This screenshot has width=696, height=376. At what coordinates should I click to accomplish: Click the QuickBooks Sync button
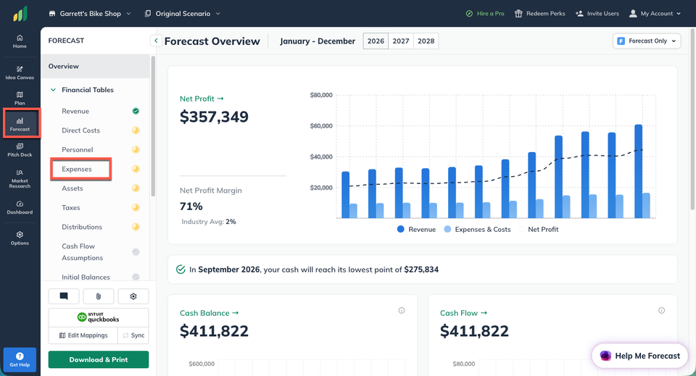click(x=133, y=335)
